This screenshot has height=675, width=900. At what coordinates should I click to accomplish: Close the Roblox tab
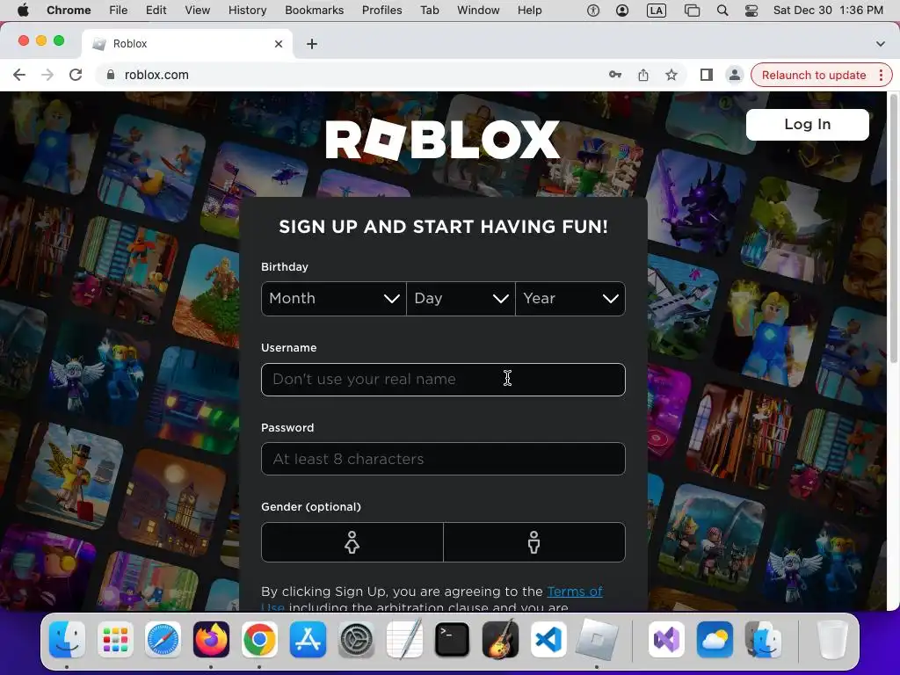click(279, 44)
